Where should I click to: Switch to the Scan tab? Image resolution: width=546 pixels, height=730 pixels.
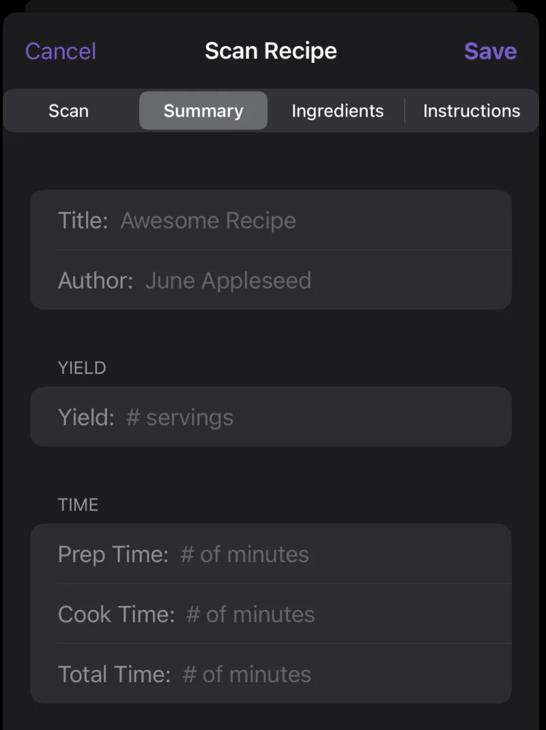[x=68, y=111]
